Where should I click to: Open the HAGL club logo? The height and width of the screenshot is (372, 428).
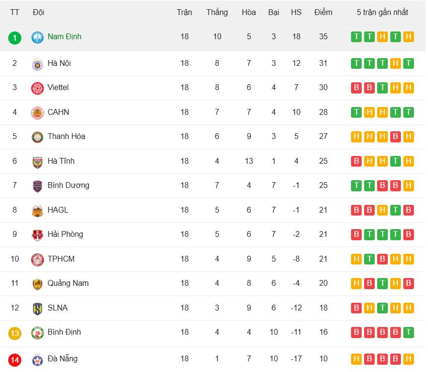point(37,211)
